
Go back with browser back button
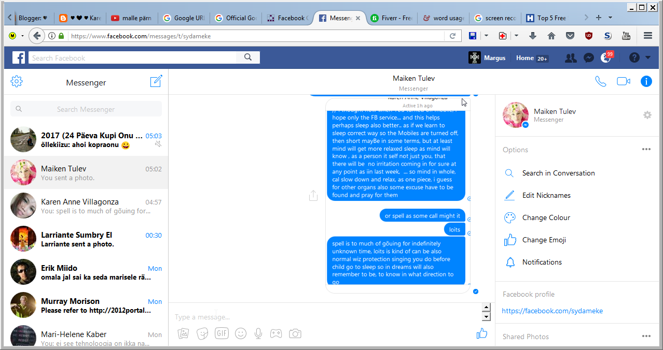36,36
